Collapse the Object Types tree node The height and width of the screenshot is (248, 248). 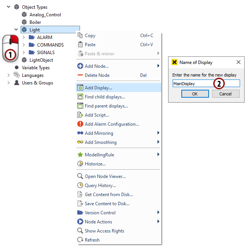[8, 7]
